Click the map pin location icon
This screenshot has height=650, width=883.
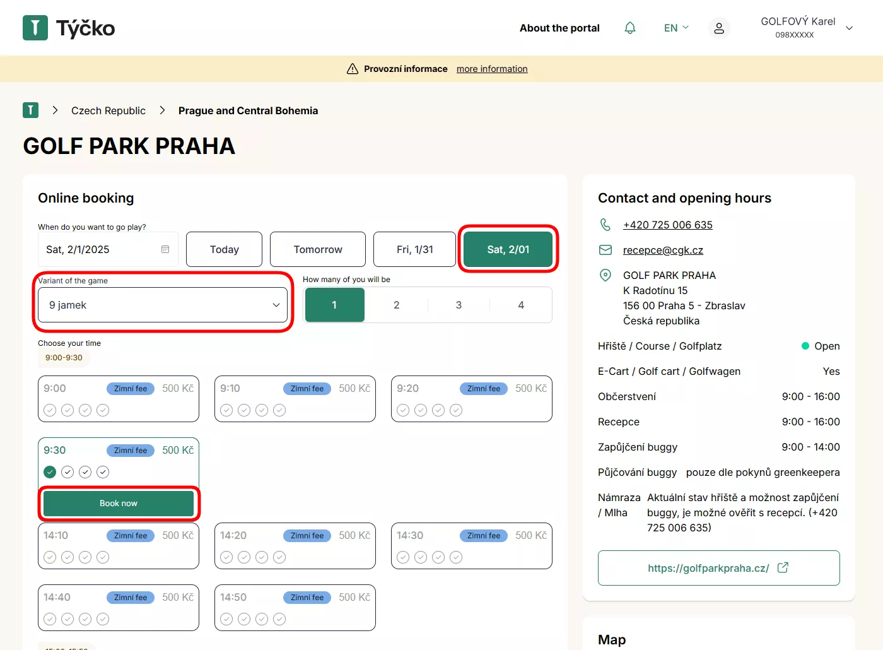tap(605, 275)
